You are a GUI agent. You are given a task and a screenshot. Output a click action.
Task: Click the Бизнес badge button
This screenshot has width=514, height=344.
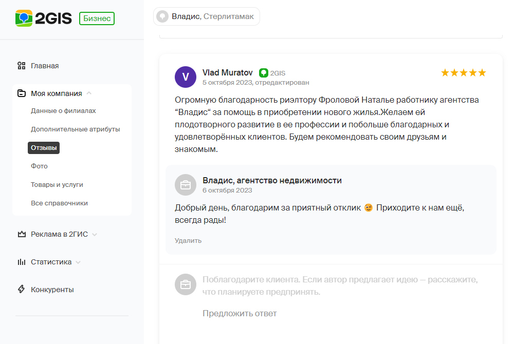click(x=97, y=18)
